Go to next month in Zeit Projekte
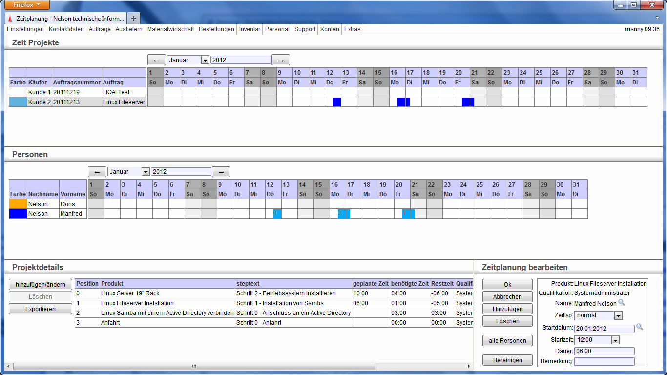 281,60
